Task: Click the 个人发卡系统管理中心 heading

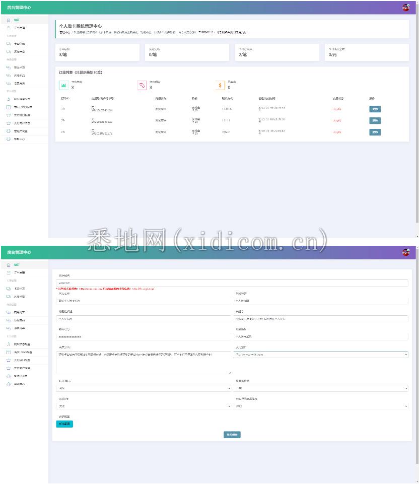Action: 80,26
